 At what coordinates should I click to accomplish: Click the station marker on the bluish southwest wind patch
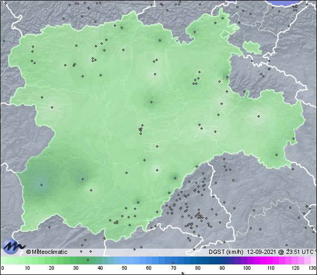pos(42,185)
